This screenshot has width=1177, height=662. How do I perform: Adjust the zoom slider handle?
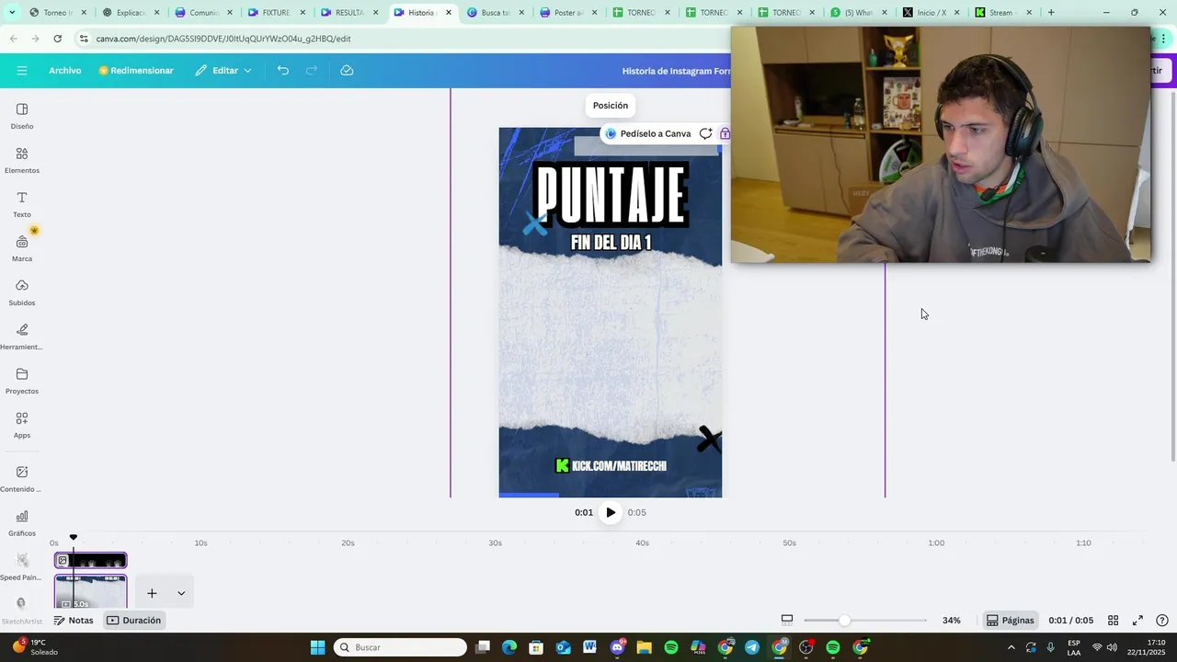[844, 621]
